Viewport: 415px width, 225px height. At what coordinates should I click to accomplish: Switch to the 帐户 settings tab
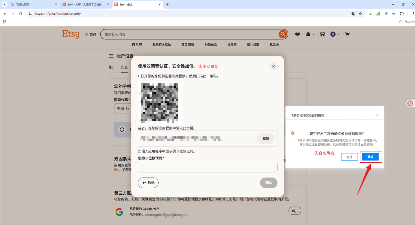click(x=112, y=67)
